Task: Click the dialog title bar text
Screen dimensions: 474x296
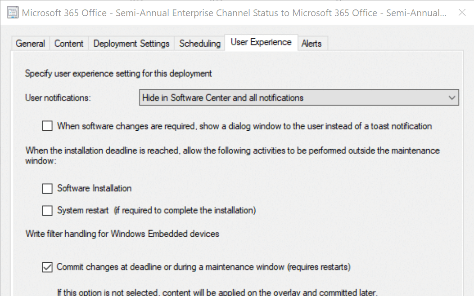Action: [234, 13]
